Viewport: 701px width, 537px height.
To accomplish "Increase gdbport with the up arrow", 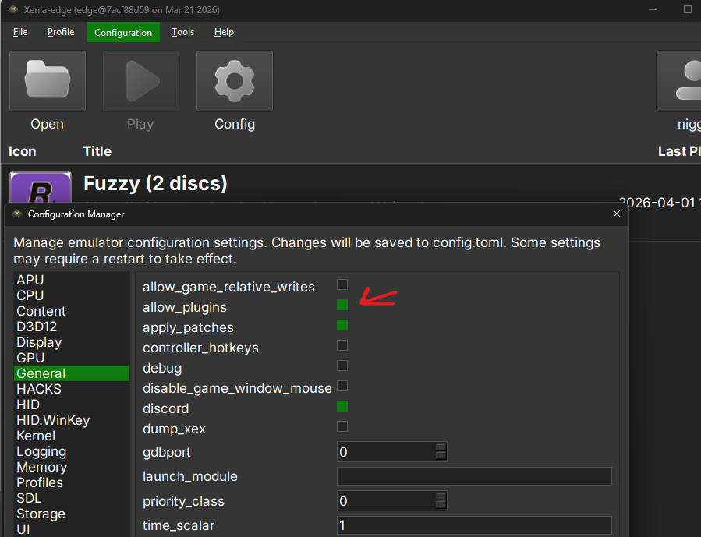I will (x=441, y=447).
